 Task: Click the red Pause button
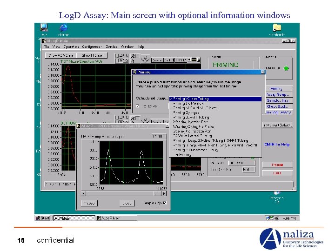click(277, 165)
